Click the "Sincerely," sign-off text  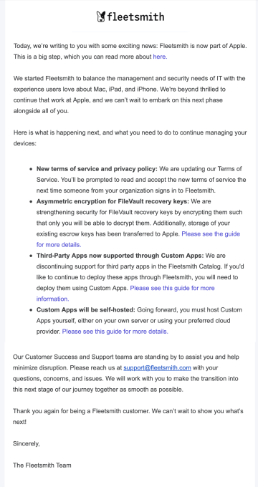pyautogui.click(x=27, y=444)
